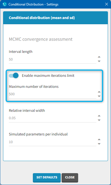Click the MCMC convergence assessment heading
111x185 pixels.
coord(41,39)
